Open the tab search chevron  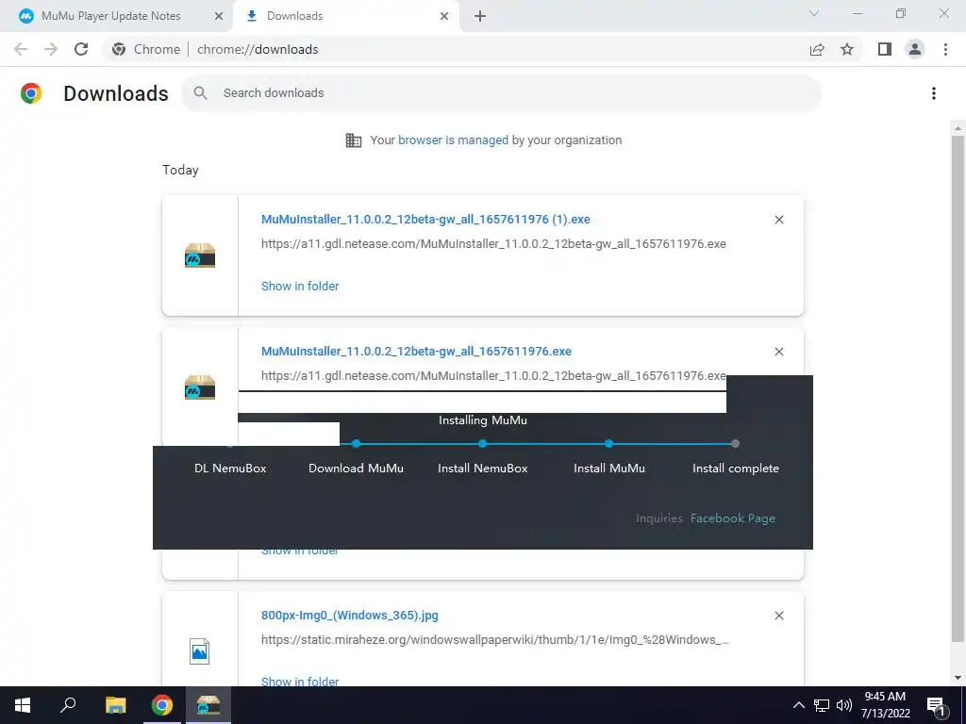(x=814, y=13)
